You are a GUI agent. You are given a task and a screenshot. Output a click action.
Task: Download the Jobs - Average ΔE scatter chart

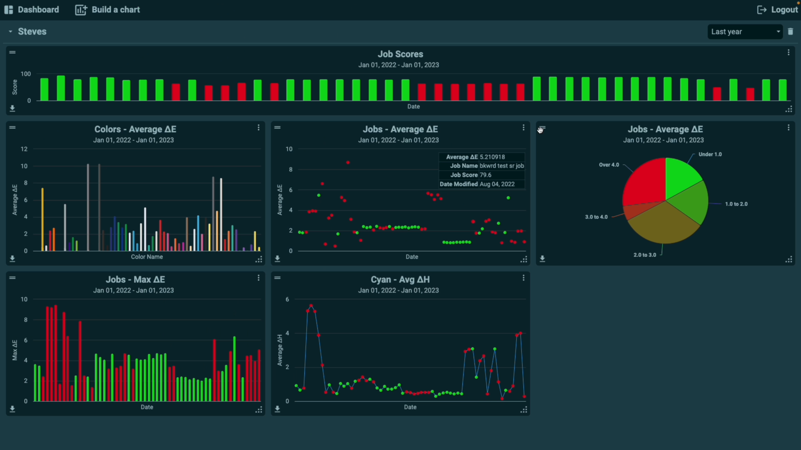coord(277,259)
